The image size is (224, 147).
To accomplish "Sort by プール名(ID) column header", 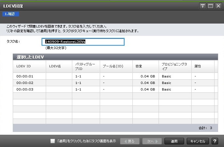I will [116, 66].
